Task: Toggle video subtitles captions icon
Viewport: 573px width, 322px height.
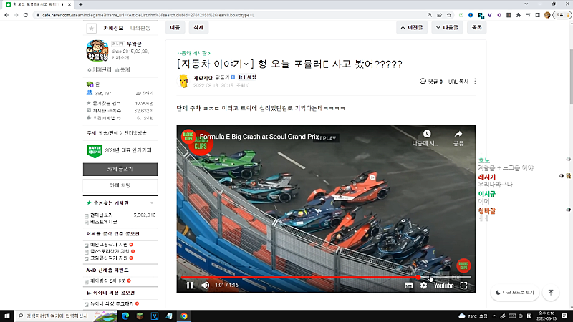Action: [x=408, y=285]
